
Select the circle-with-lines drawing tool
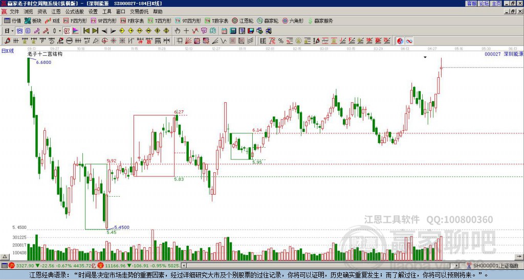[x=69, y=41]
